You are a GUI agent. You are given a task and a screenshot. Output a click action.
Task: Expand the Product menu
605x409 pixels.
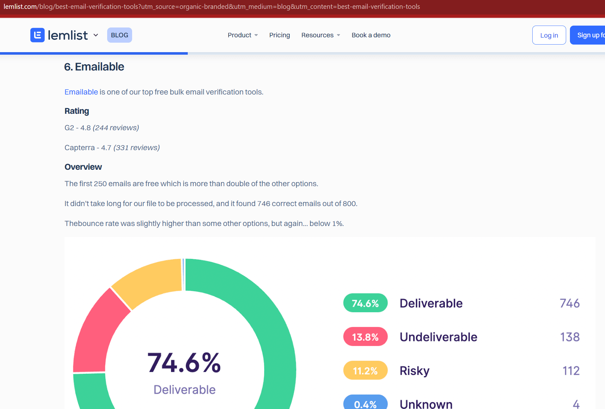[243, 35]
